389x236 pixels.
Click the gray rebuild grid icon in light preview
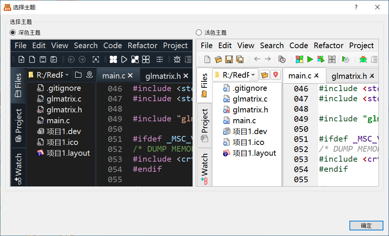point(332,59)
